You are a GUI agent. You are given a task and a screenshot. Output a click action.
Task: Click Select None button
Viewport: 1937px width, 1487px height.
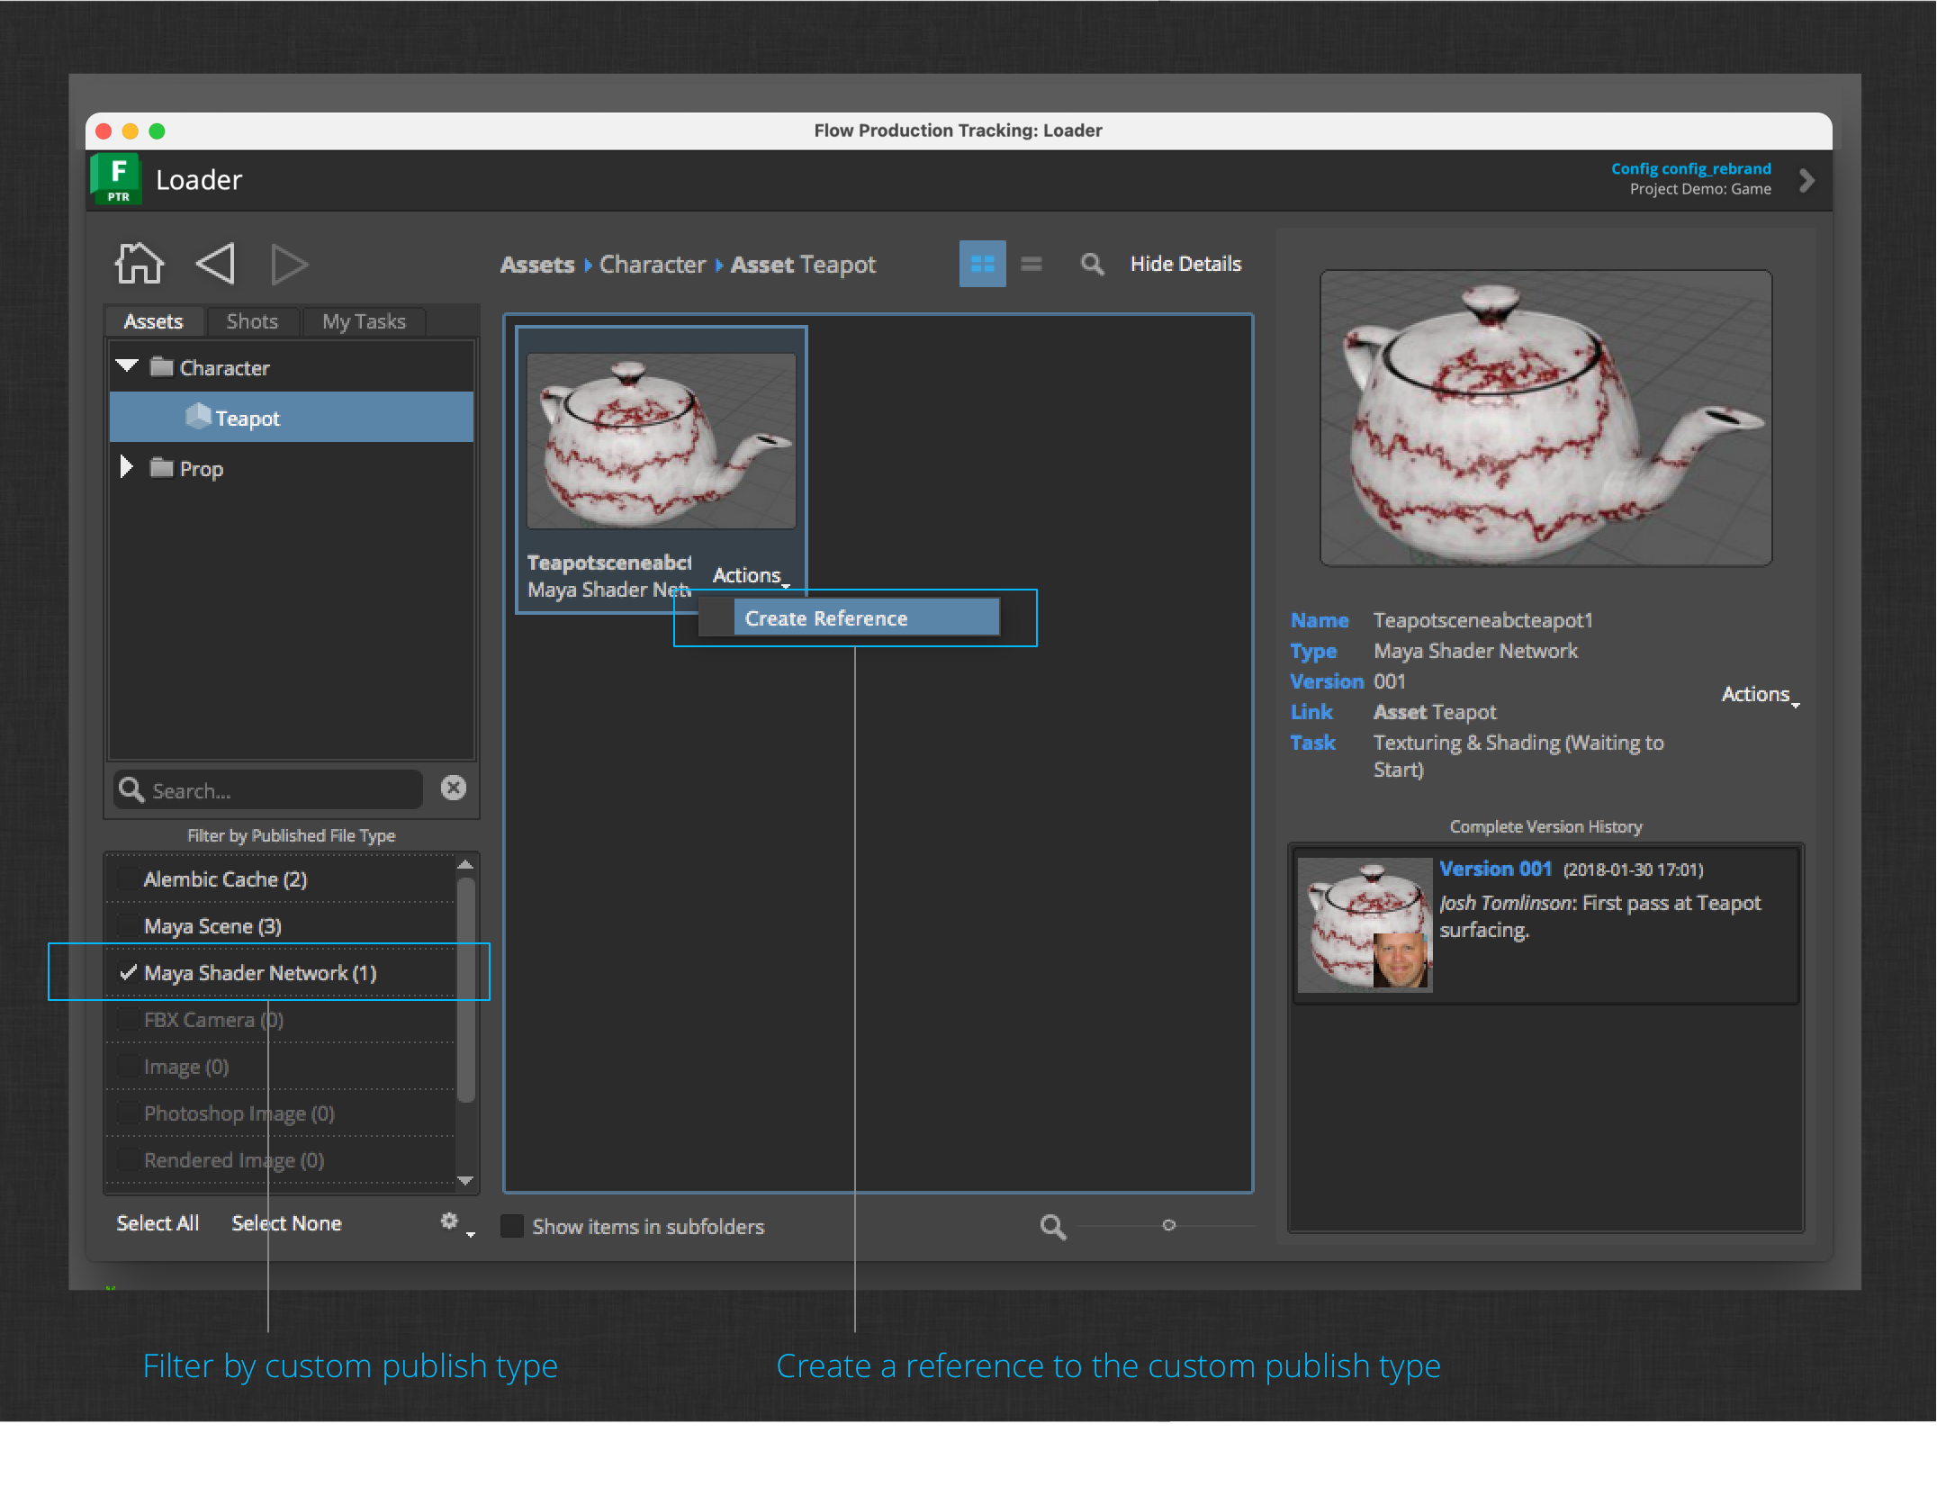(286, 1223)
